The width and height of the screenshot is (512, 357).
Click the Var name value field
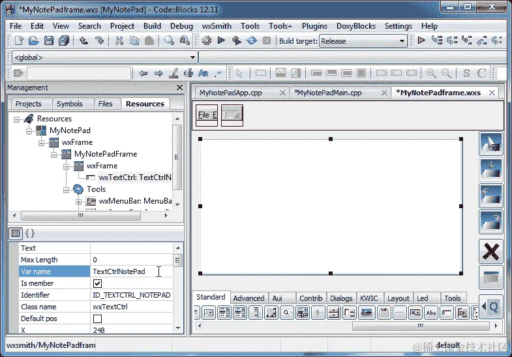(x=131, y=272)
